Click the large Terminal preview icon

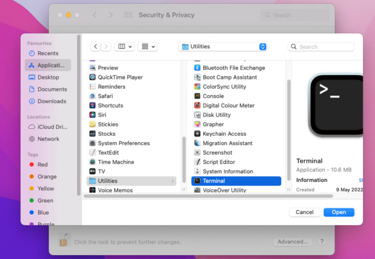point(336,105)
